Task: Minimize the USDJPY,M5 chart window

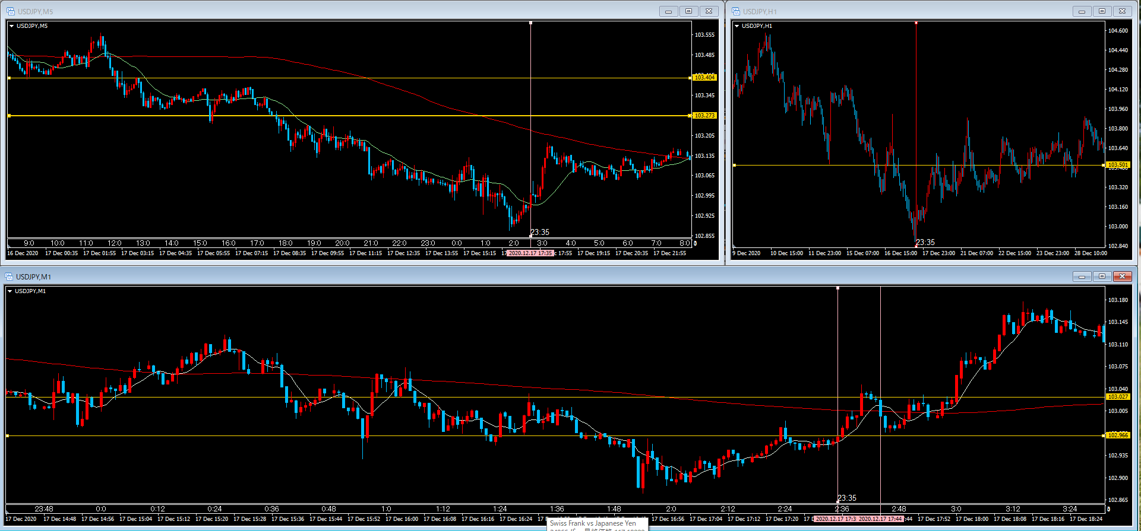Action: (668, 11)
